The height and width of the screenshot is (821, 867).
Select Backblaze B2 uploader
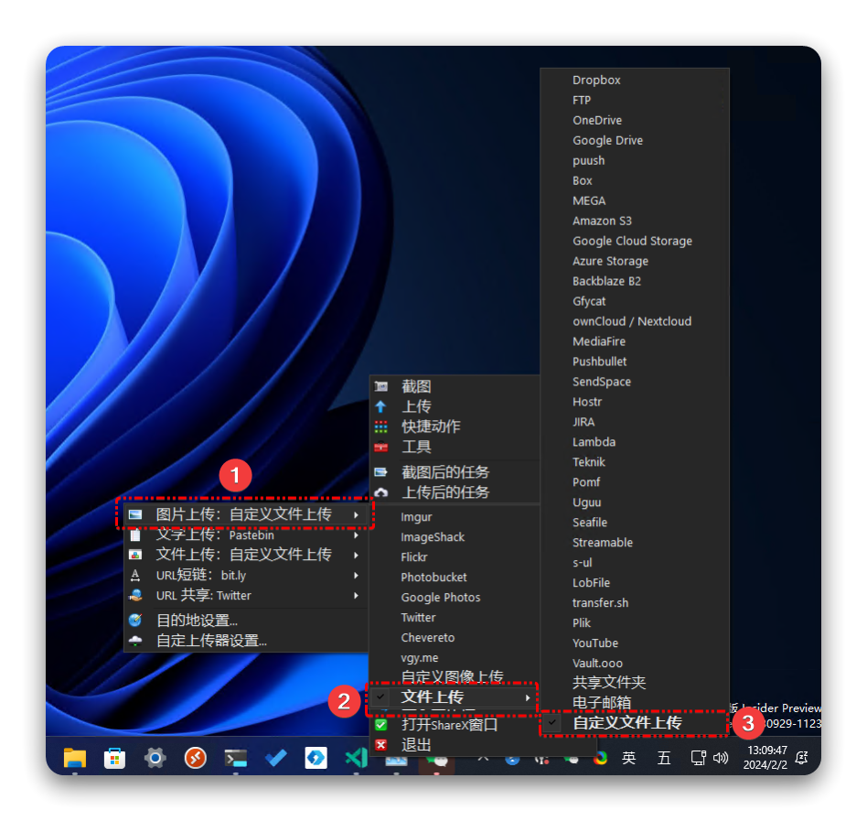pos(606,281)
